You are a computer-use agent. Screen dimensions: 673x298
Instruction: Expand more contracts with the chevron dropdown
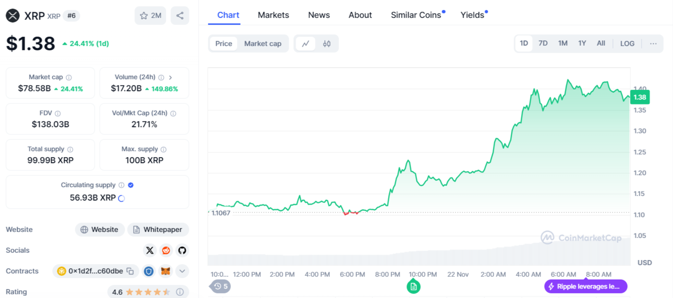182,271
